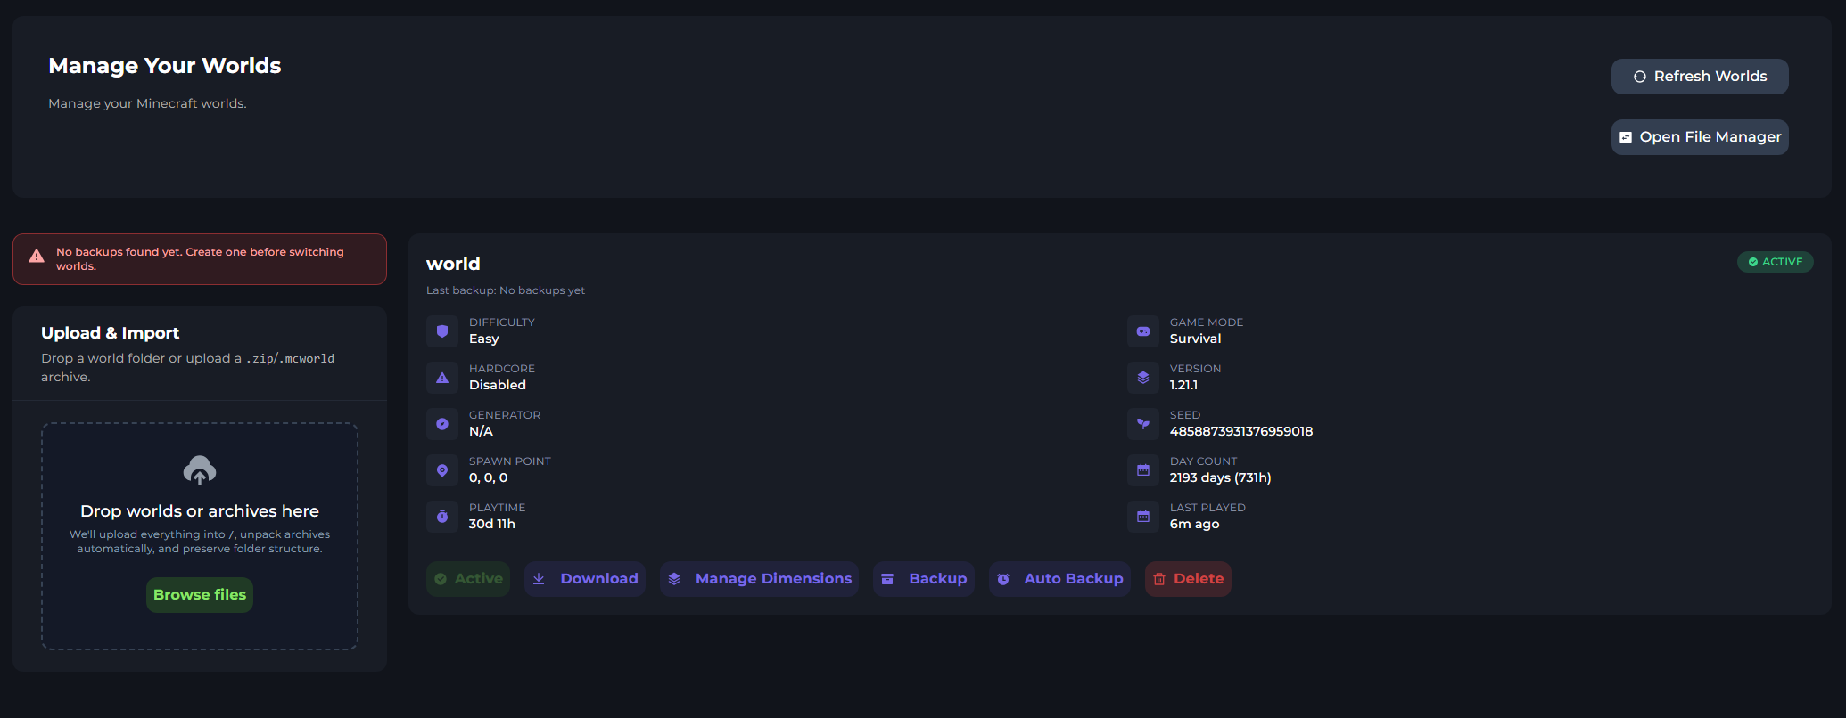The height and width of the screenshot is (718, 1846).
Task: Click the Game Mode controller icon
Action: (1143, 331)
